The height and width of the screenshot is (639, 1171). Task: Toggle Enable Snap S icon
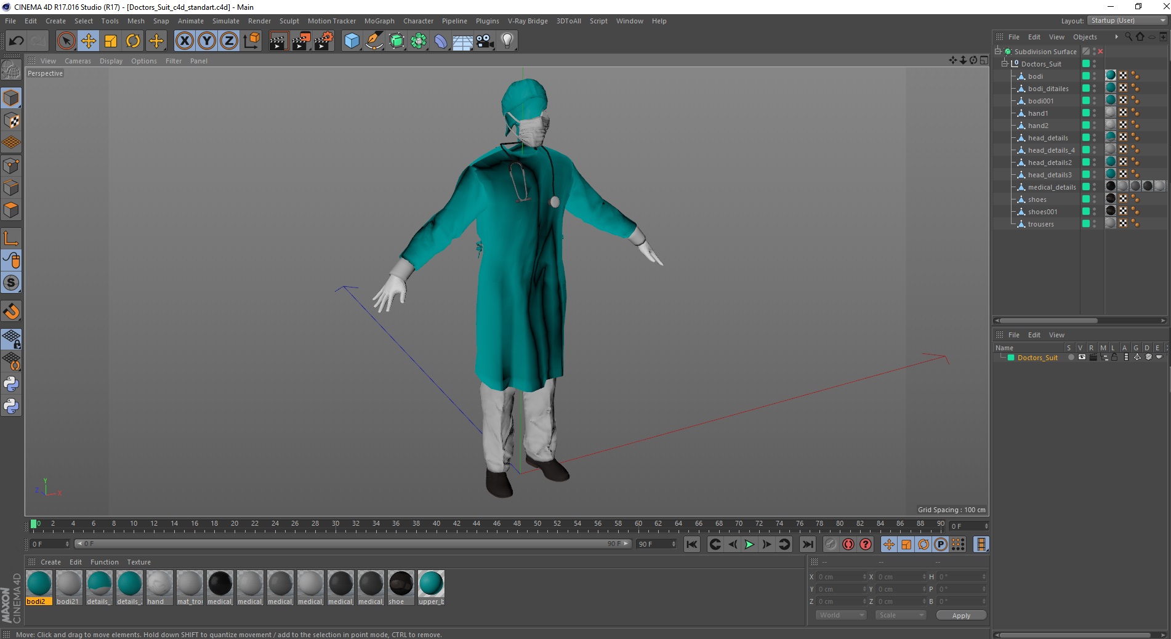(11, 283)
